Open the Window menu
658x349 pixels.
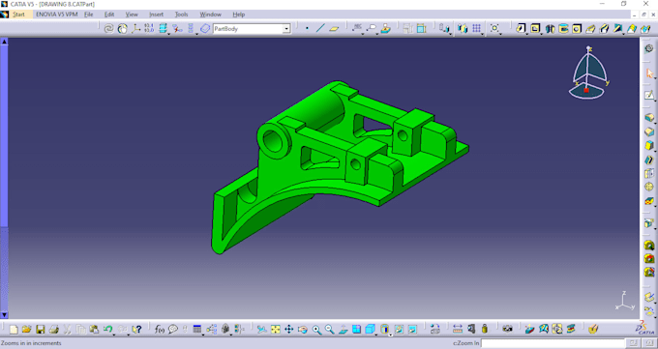pos(210,15)
